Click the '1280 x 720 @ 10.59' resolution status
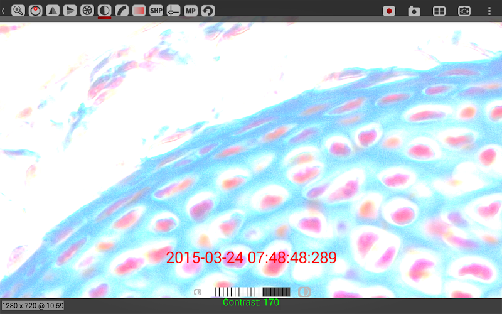The image size is (502, 314). tap(33, 306)
